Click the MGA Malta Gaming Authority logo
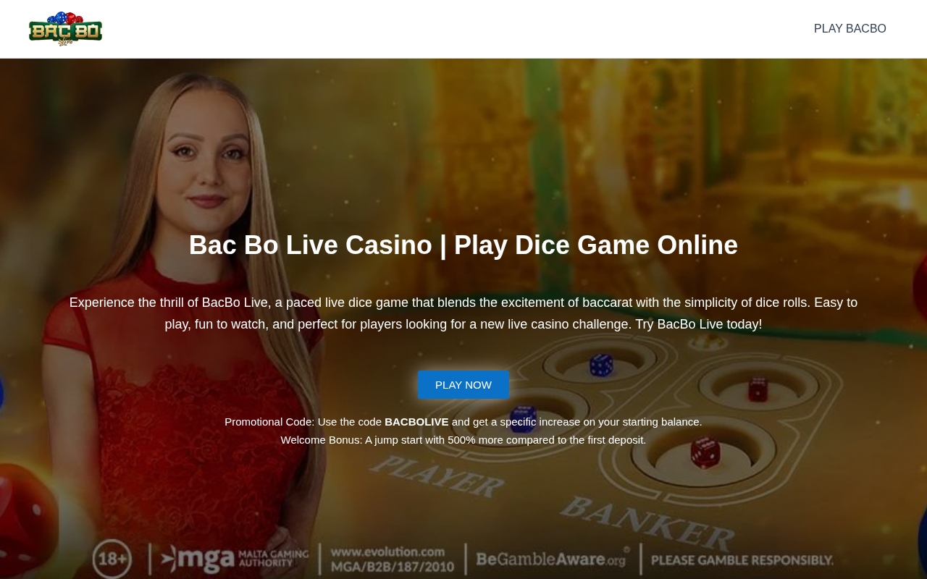Viewport: 927px width, 579px height. (235, 557)
